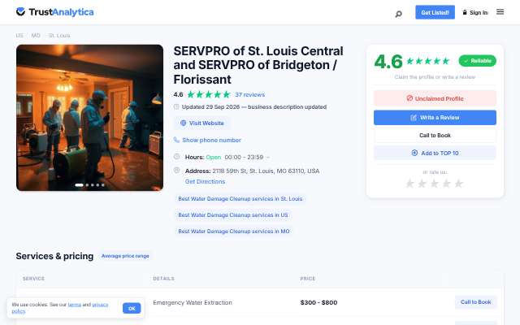Click the lock icon beside Sign In
Viewport: 520px width, 325px height.
pyautogui.click(x=465, y=12)
